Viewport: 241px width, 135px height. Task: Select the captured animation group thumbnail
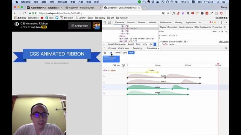(x=111, y=59)
